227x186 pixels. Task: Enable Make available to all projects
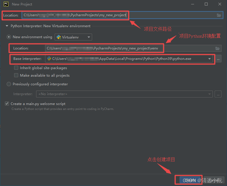coord(16,75)
